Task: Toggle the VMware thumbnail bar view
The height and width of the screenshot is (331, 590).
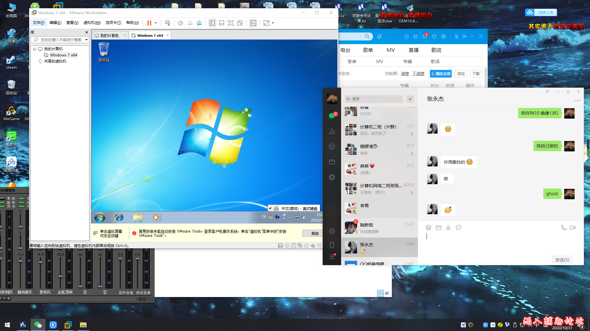Action: (x=222, y=23)
